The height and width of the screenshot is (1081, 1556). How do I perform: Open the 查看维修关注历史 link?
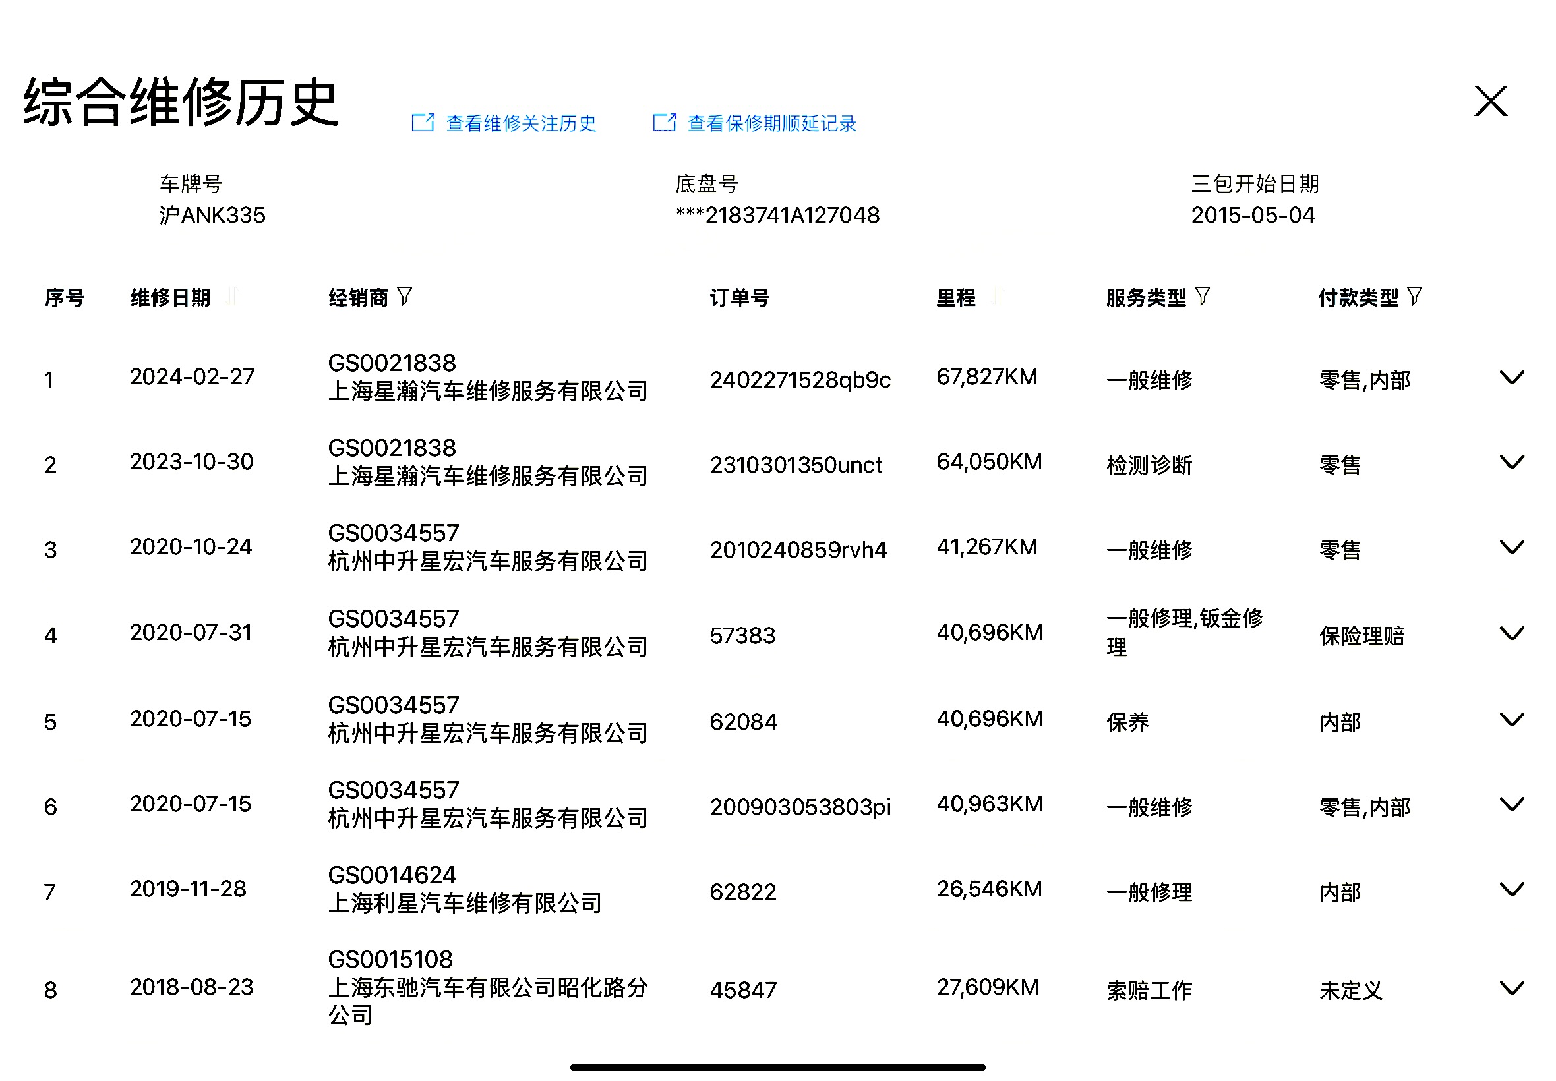520,123
